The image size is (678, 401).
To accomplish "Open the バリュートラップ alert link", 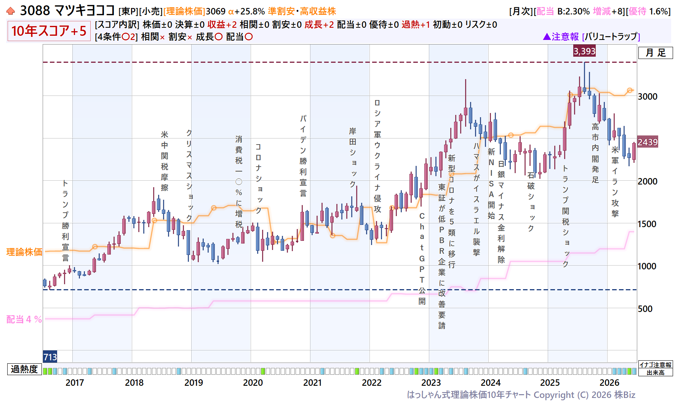I will coord(611,37).
